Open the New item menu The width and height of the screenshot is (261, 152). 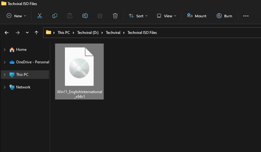point(16,16)
